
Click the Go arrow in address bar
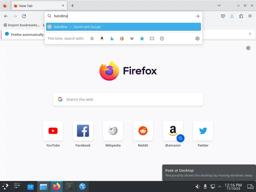tap(197, 16)
